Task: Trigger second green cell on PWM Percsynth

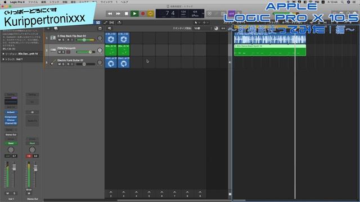Action: [x=124, y=50]
